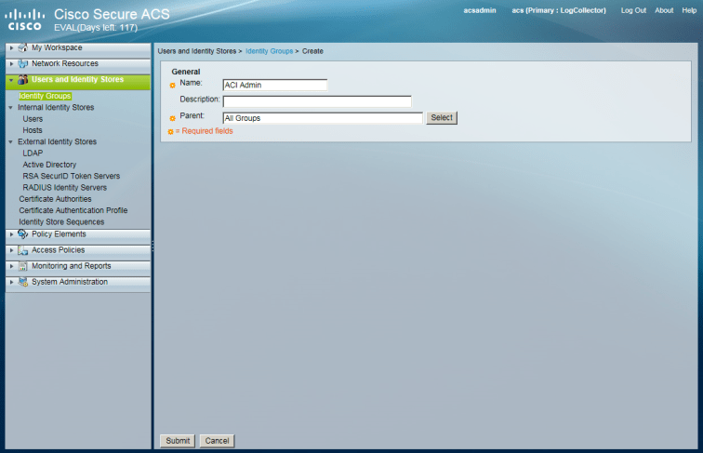703x453 pixels.
Task: Open Active Directory in the sidebar
Action: (49, 165)
